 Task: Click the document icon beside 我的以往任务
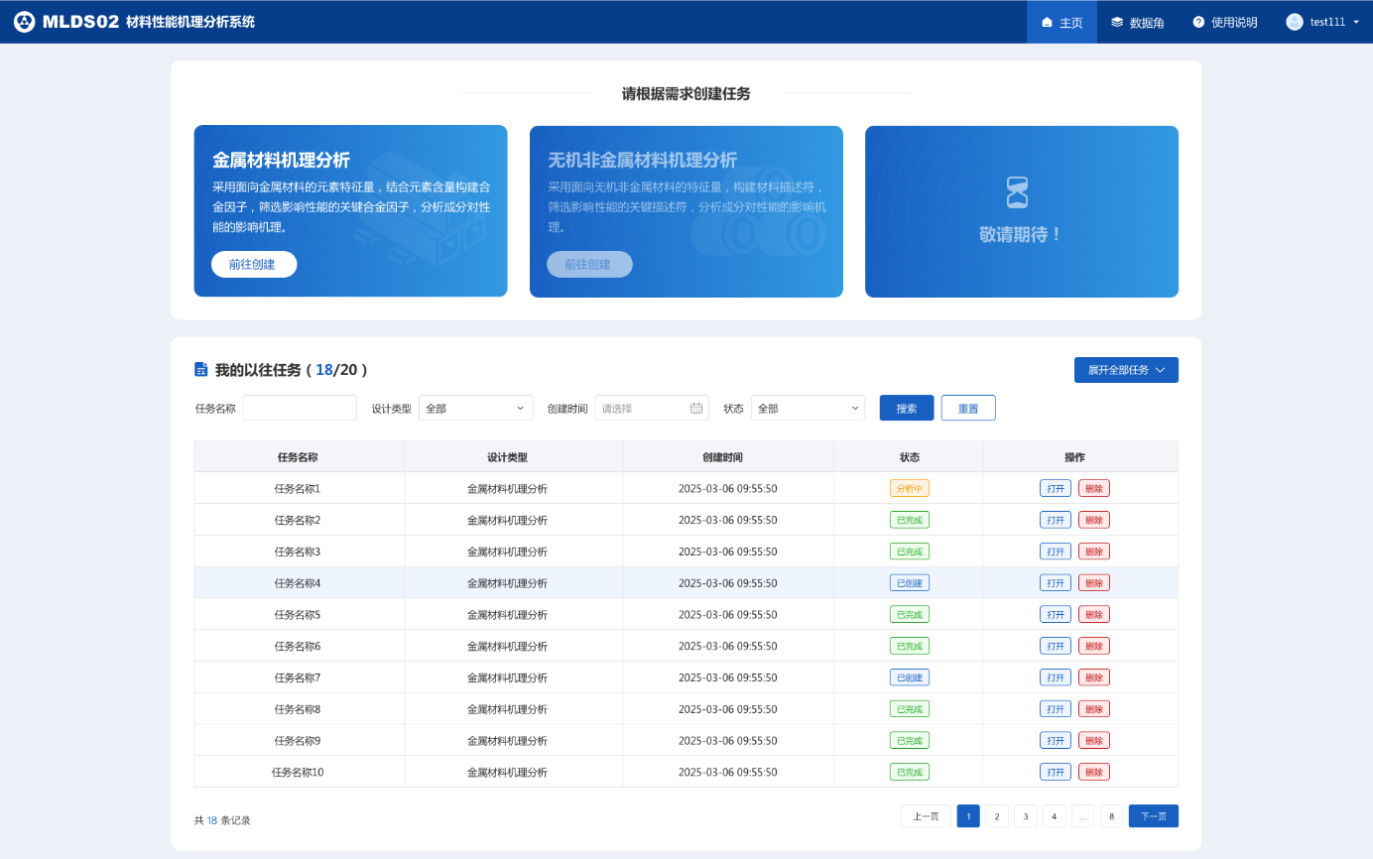pos(201,370)
